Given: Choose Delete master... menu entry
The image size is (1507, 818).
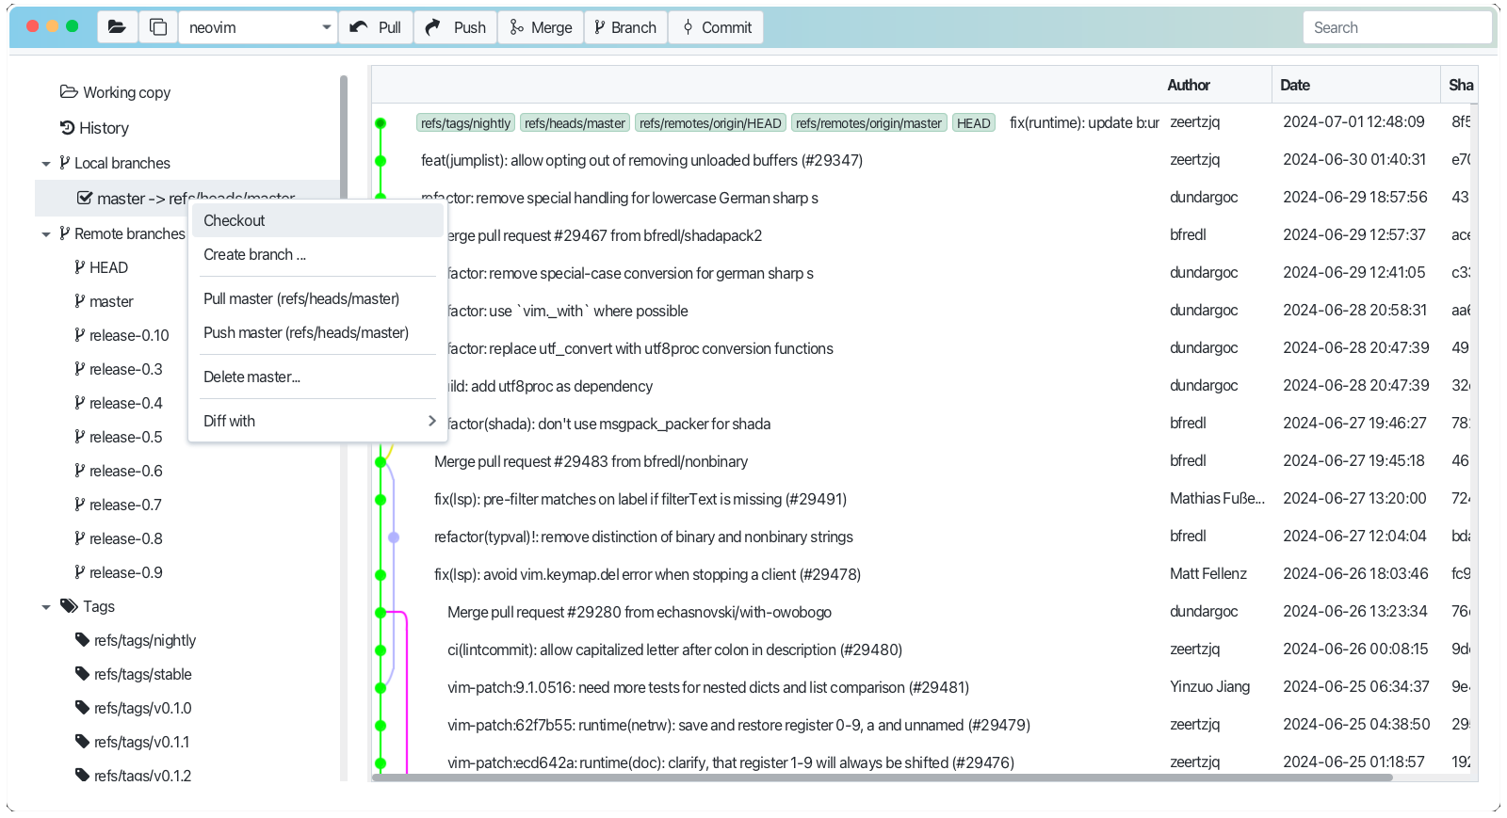Looking at the screenshot, I should (317, 377).
